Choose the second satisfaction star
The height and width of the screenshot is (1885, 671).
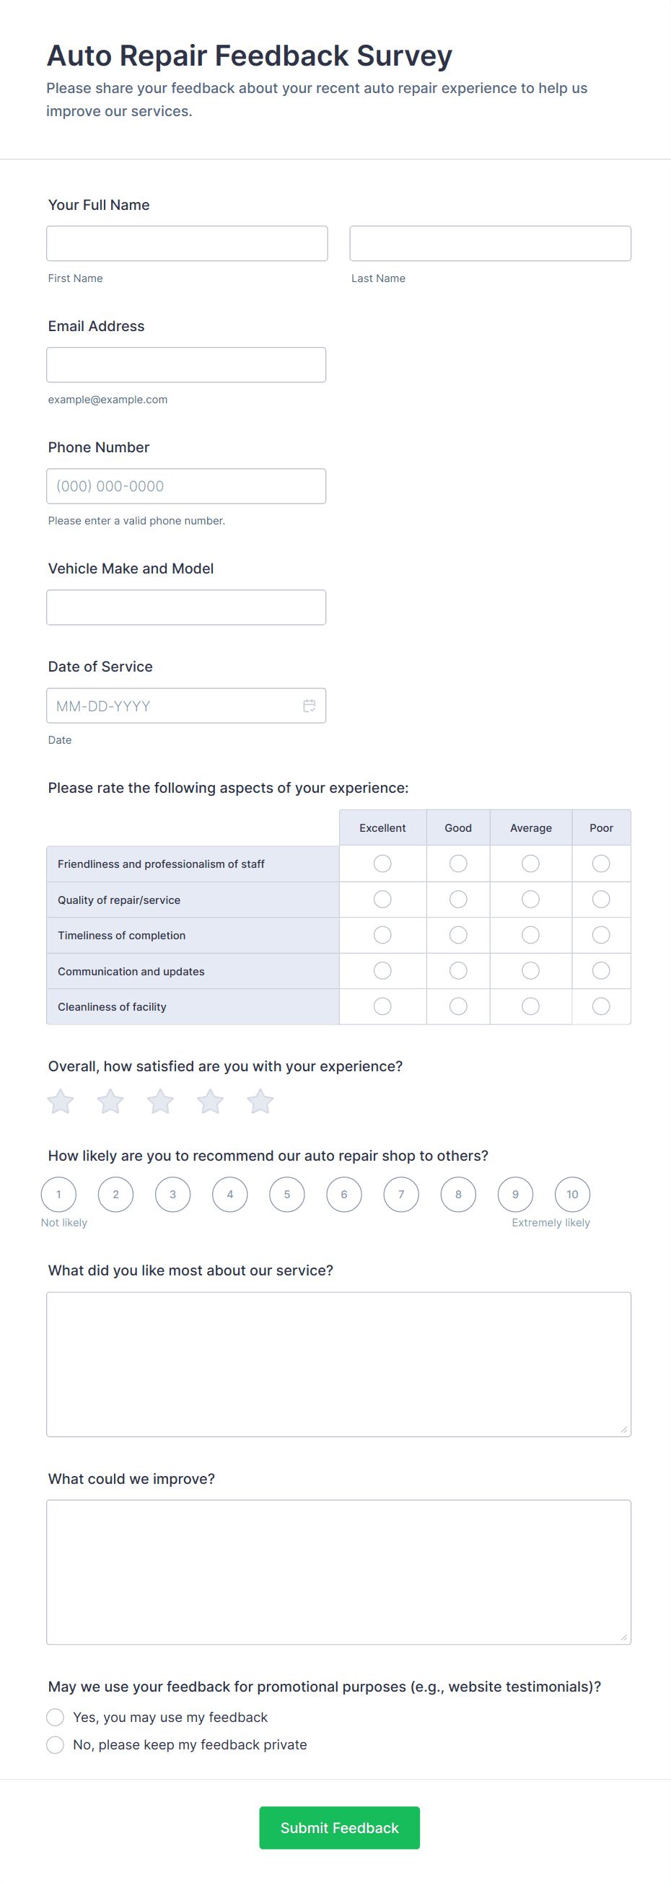[x=110, y=1101]
